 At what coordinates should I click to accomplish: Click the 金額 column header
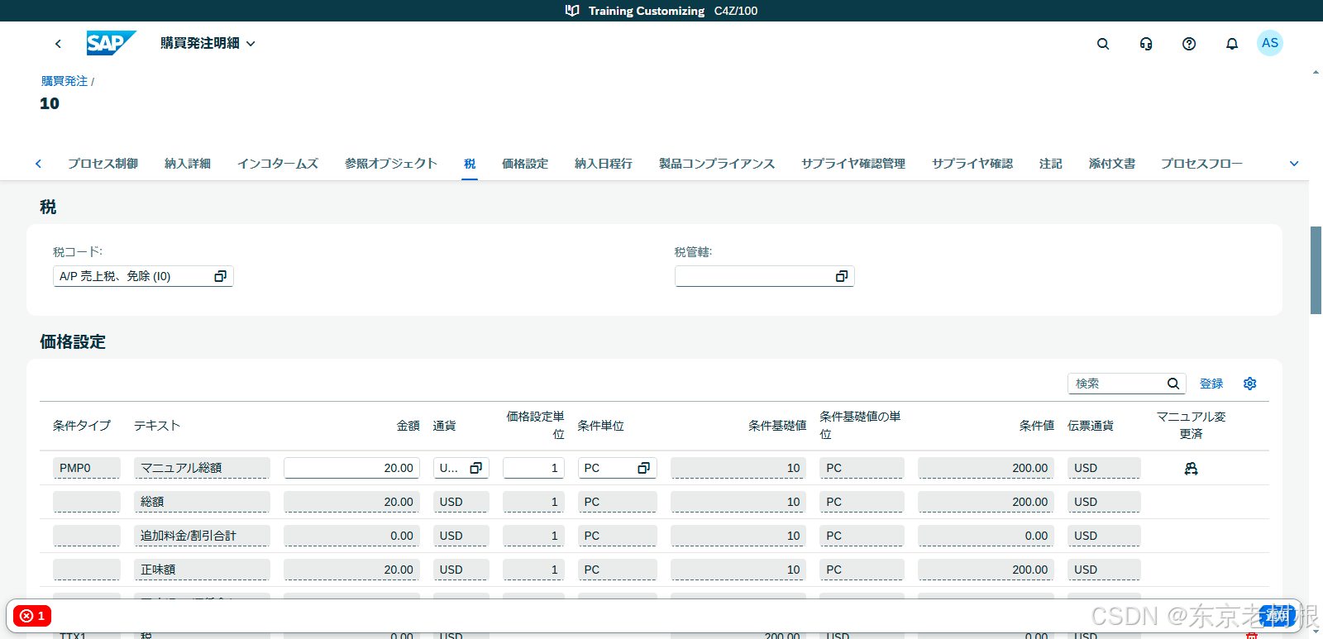[x=408, y=426]
